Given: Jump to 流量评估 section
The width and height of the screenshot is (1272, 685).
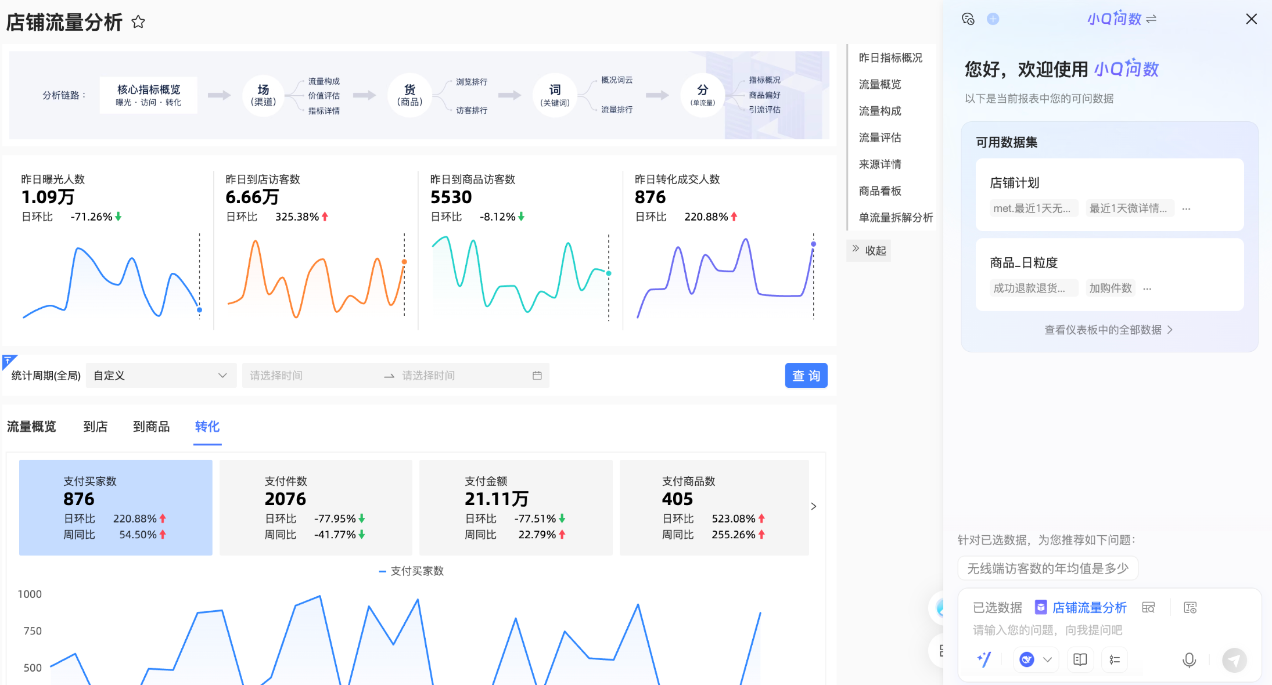Looking at the screenshot, I should [880, 138].
